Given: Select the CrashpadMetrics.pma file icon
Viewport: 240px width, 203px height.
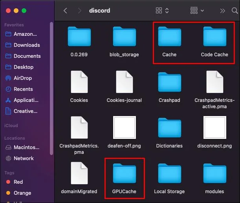Looking at the screenshot, I should point(79,127).
